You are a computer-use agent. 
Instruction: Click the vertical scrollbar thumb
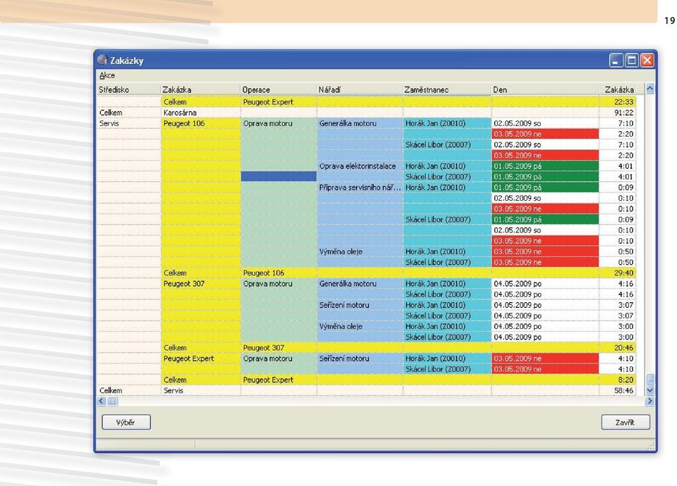[649, 379]
